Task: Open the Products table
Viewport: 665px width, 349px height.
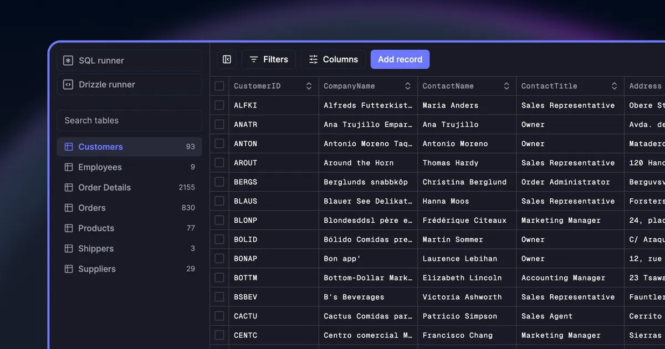Action: point(129,228)
